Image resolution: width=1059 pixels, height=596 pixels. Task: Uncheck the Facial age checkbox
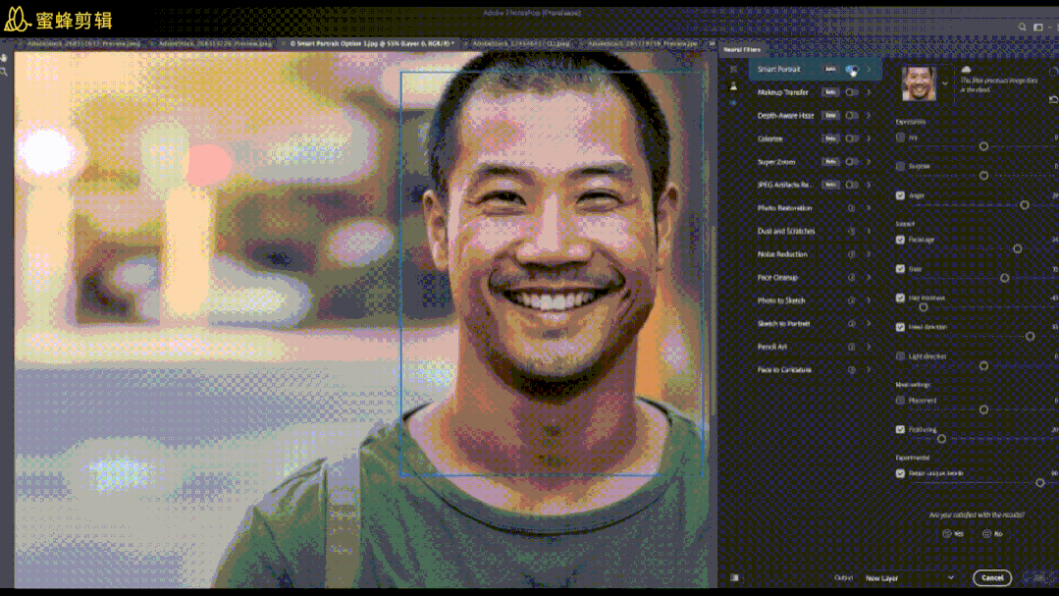click(900, 240)
